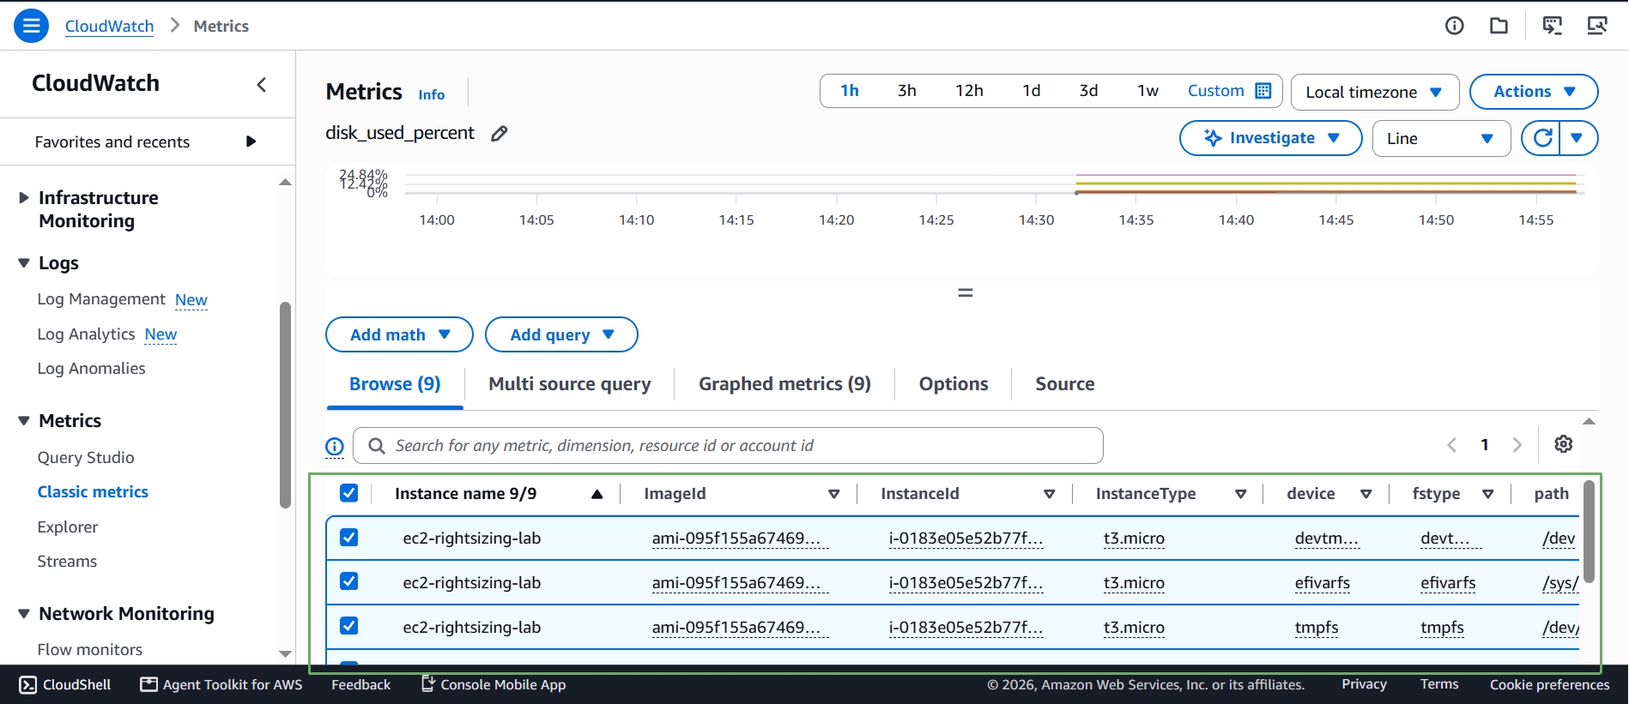Viewport: 1629px width, 704px height.
Task: Go to previous page of metrics
Action: (1452, 445)
